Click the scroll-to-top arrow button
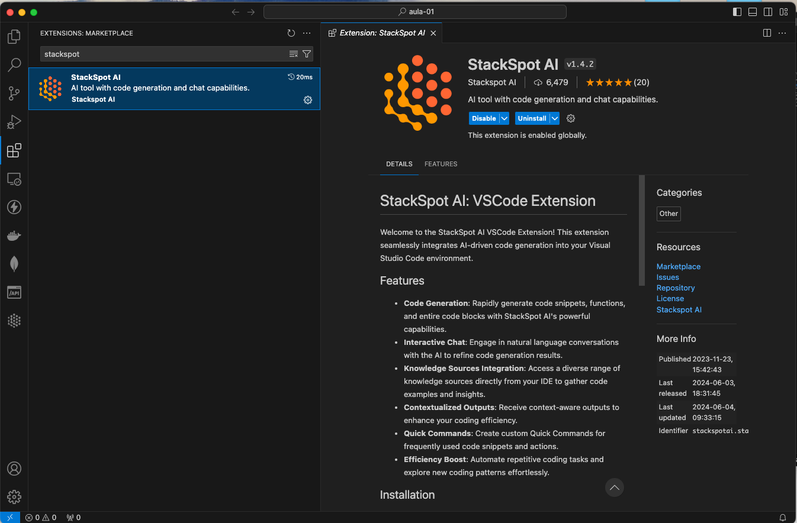The width and height of the screenshot is (797, 523). point(615,488)
